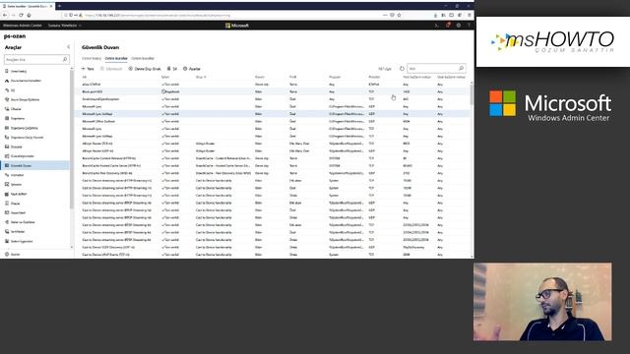Image resolution: width=630 pixels, height=354 pixels.
Task: Open help icon in header
Action: [469, 26]
